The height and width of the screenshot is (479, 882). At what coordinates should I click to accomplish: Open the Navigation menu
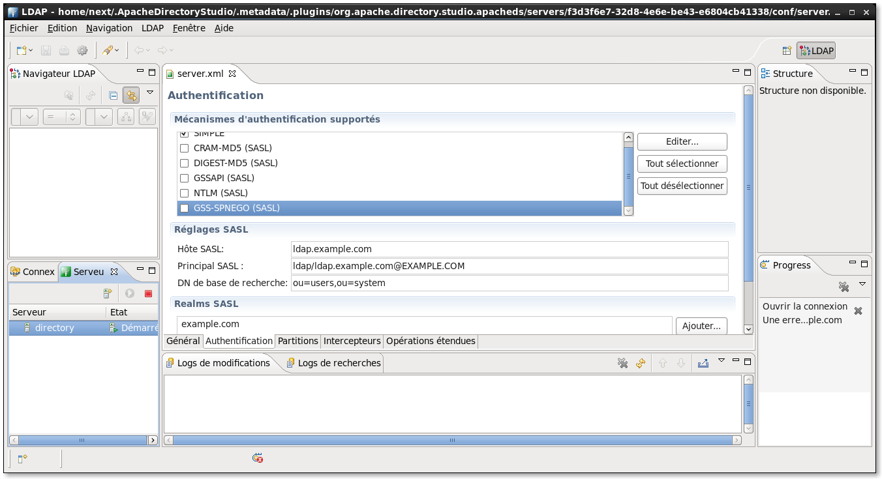tap(109, 28)
